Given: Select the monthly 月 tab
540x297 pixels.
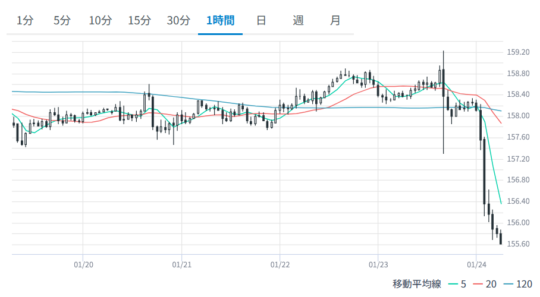Looking at the screenshot, I should click(335, 20).
